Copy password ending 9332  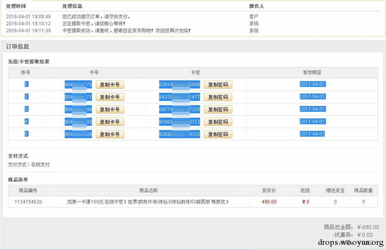218,134
